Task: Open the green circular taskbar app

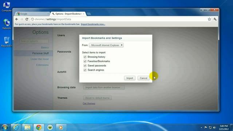Action: [50, 127]
